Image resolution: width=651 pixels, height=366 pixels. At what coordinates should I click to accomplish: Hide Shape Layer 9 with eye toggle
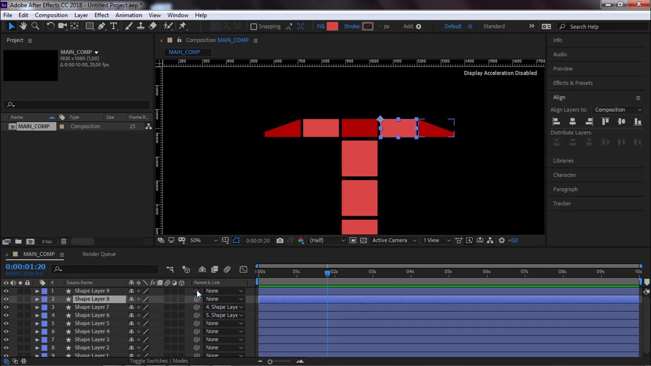[6, 291]
